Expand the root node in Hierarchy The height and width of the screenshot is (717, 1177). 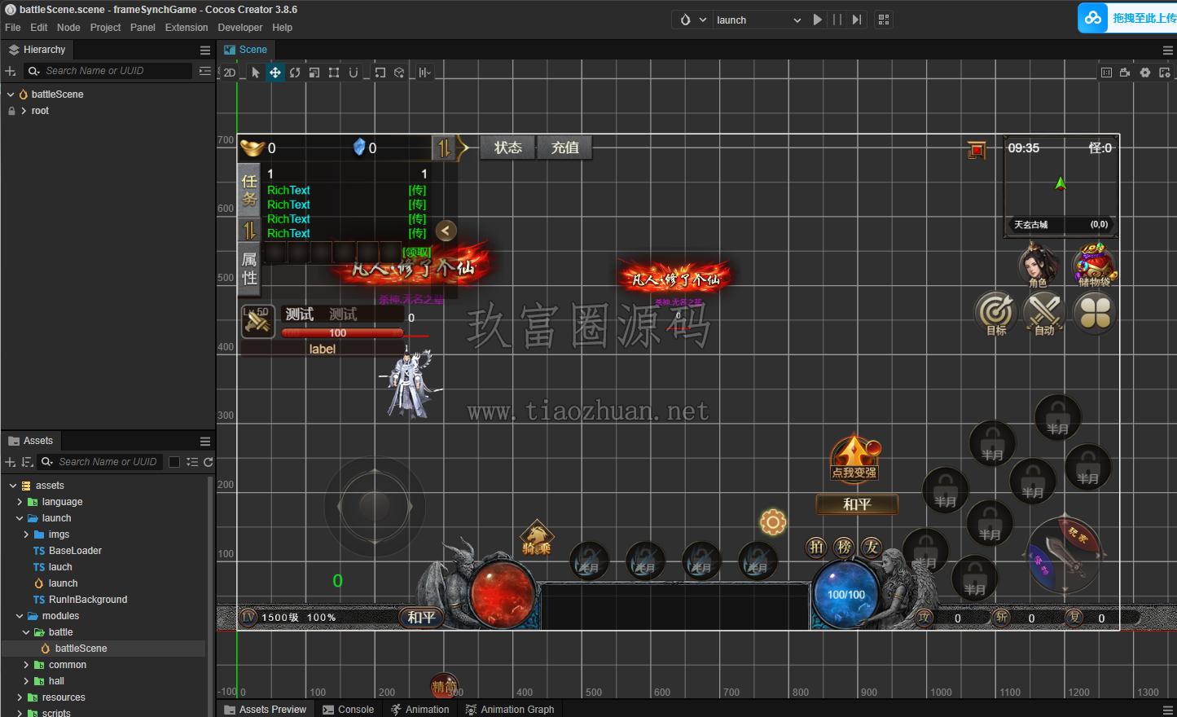tap(24, 111)
